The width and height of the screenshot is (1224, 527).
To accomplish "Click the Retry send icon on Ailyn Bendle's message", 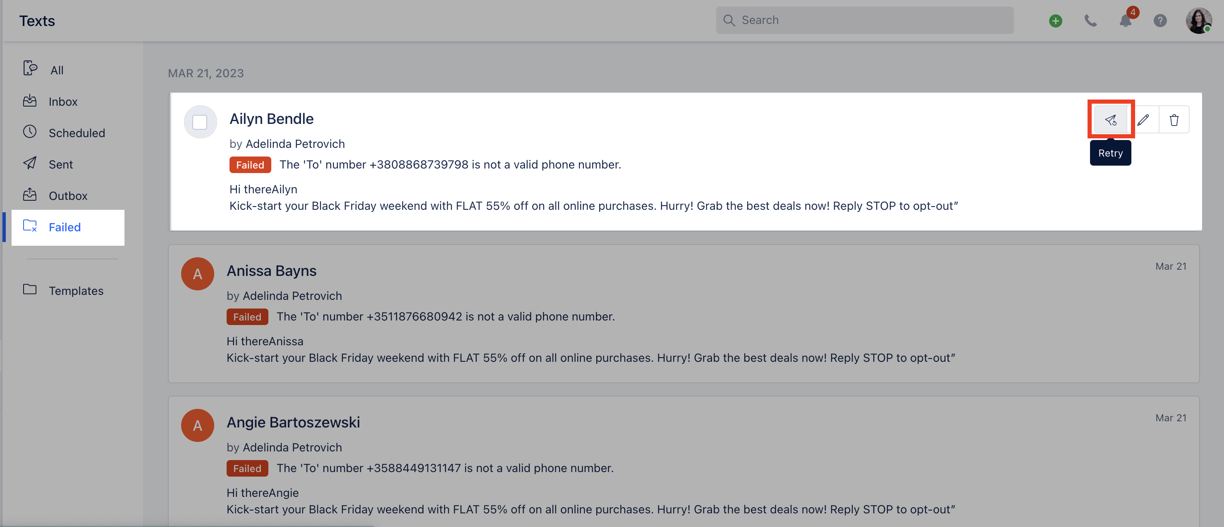I will coord(1112,119).
